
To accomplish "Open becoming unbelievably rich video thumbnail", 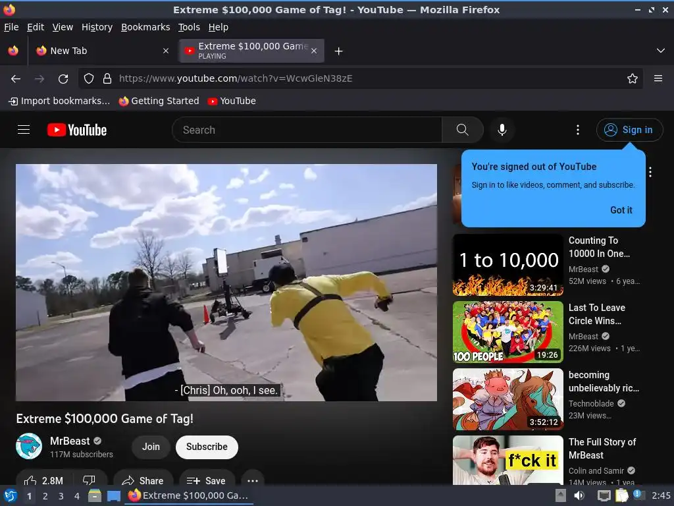I will point(507,399).
